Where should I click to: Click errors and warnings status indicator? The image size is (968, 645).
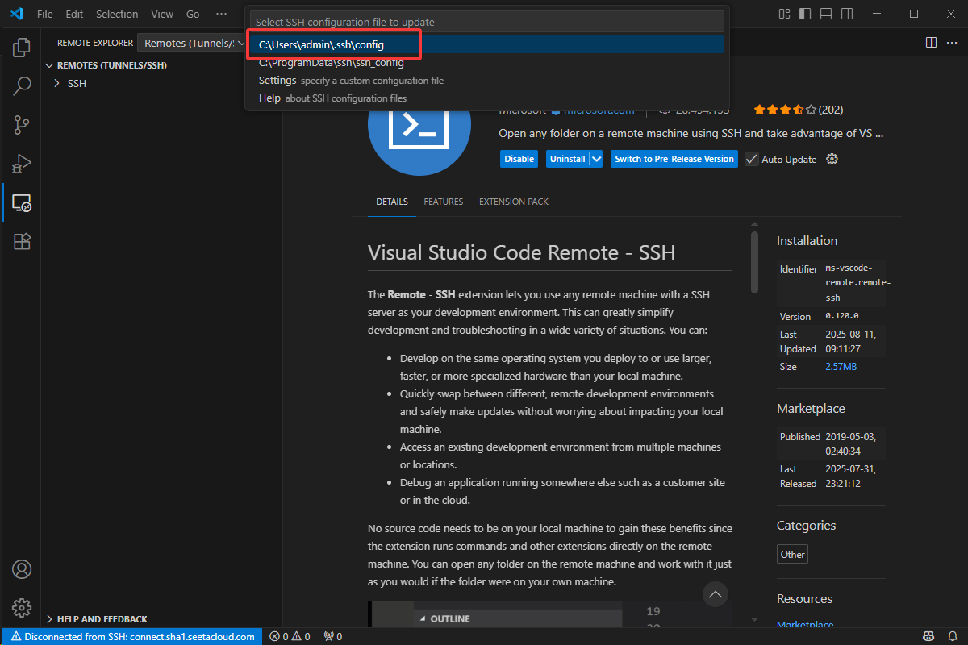pos(290,636)
